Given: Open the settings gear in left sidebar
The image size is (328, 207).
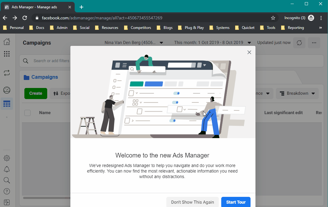Looking at the screenshot, I should coord(7,158).
